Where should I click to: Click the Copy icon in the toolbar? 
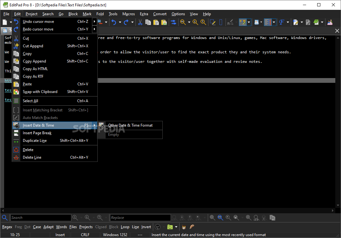tap(148, 22)
